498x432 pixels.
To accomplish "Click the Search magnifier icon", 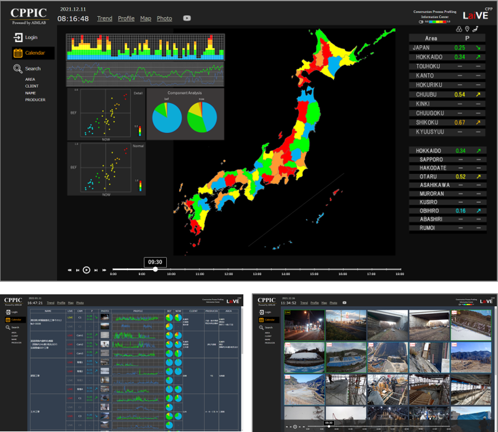I will 18,69.
